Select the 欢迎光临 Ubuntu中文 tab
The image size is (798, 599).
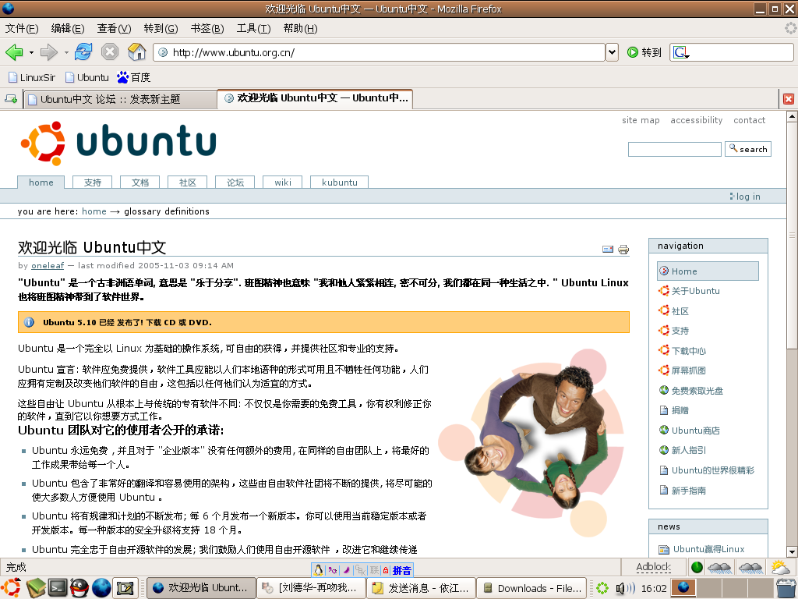click(315, 98)
